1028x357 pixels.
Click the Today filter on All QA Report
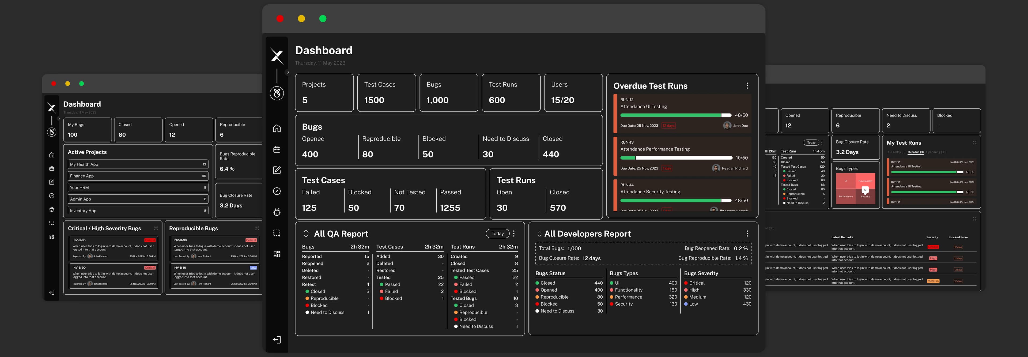pyautogui.click(x=497, y=233)
